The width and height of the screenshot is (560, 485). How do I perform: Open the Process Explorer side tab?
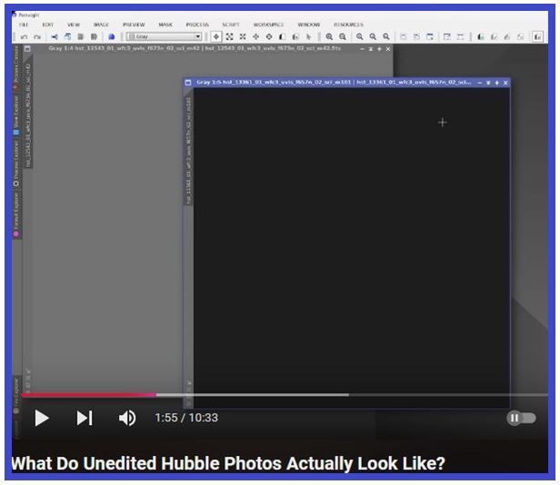15,163
